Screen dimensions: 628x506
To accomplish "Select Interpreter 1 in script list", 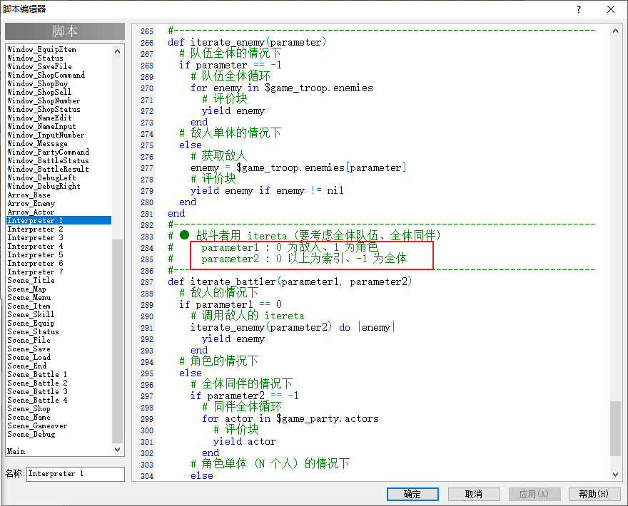I will coord(59,220).
